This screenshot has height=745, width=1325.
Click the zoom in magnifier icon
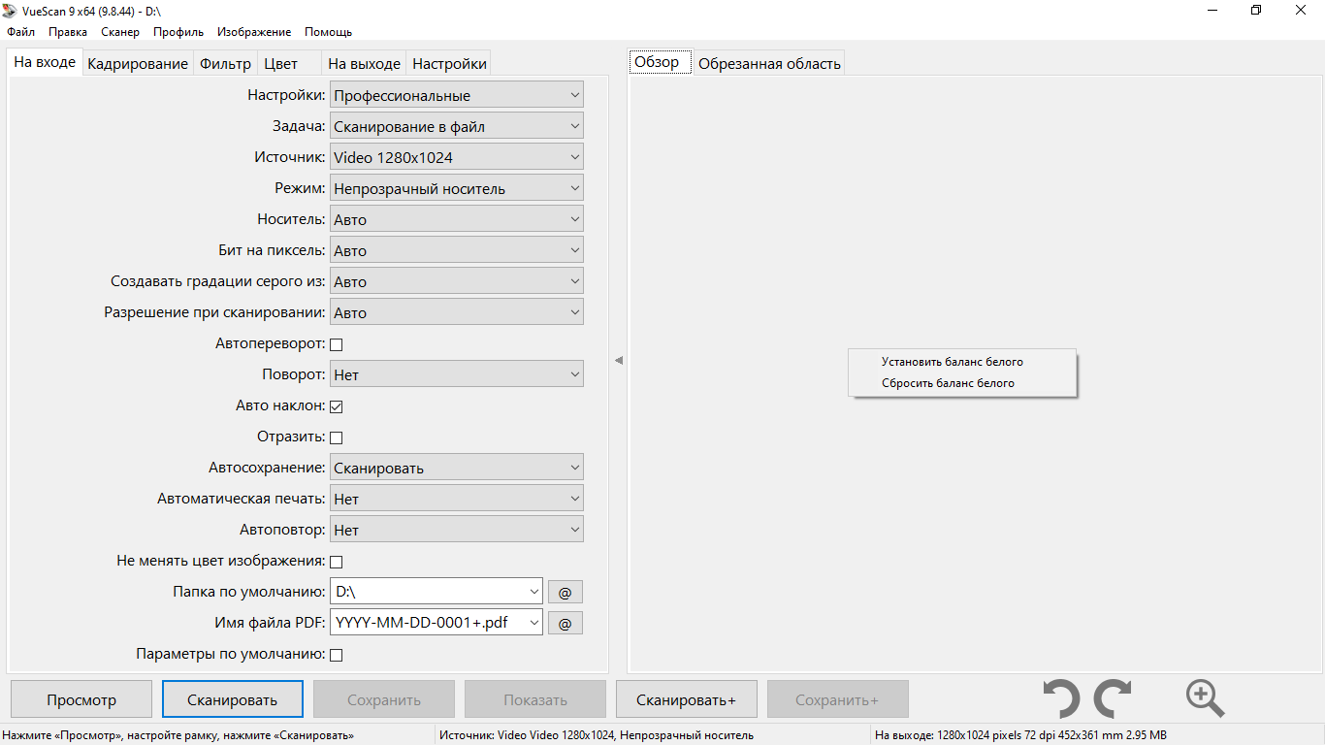(x=1205, y=698)
